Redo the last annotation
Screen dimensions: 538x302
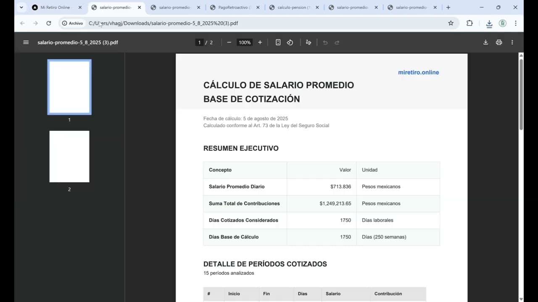click(337, 42)
